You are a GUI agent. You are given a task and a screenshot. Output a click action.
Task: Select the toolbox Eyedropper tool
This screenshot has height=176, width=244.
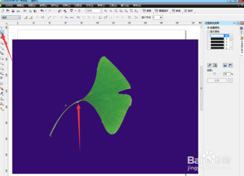(1, 94)
